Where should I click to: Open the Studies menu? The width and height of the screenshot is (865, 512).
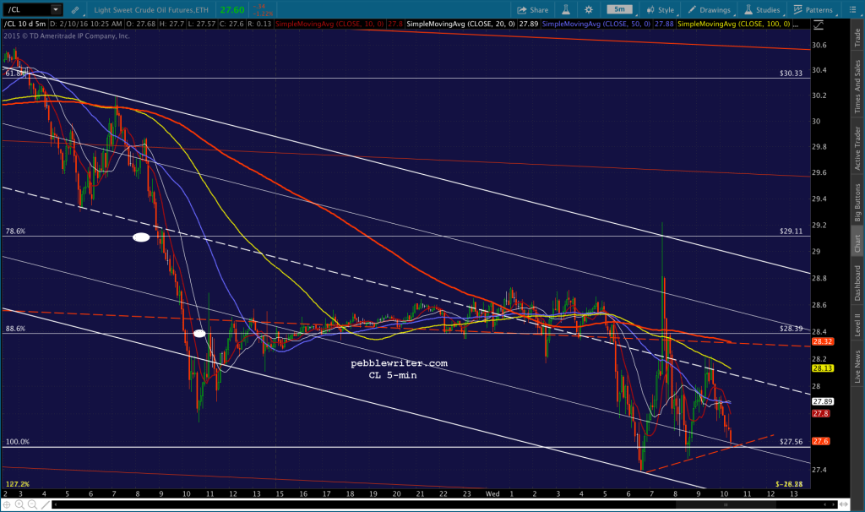point(763,10)
